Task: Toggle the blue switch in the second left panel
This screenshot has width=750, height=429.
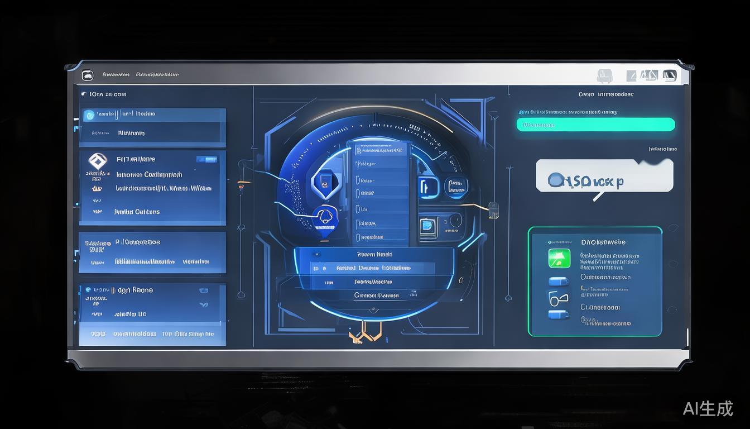Action: [x=206, y=160]
